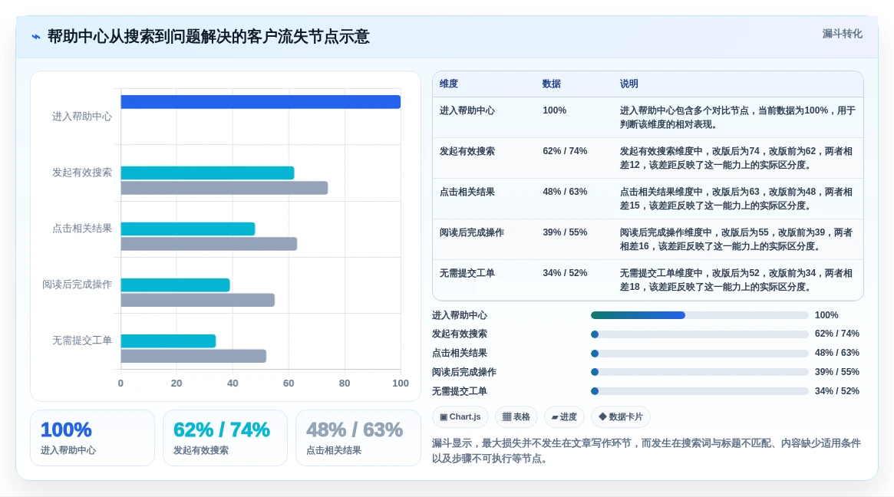Click the 发起有效搜索 y-axis label in the chart

tap(82, 172)
